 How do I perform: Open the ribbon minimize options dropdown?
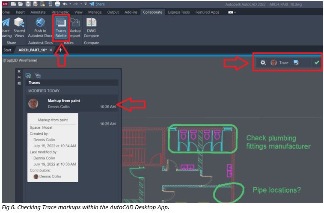click(232, 12)
